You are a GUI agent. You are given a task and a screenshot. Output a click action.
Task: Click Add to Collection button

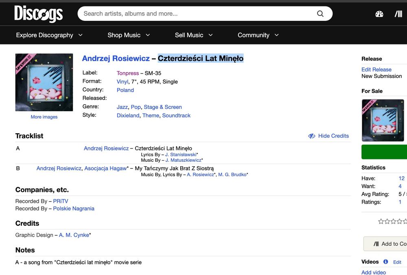coord(385,244)
